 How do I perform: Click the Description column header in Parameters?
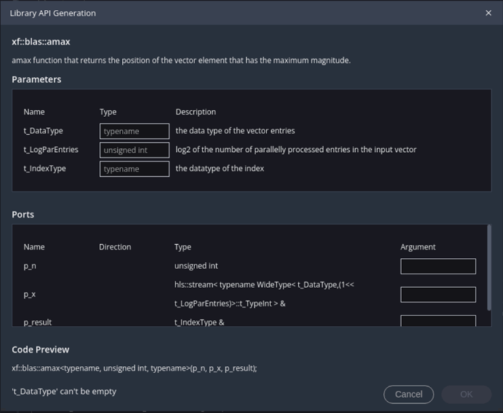(195, 112)
